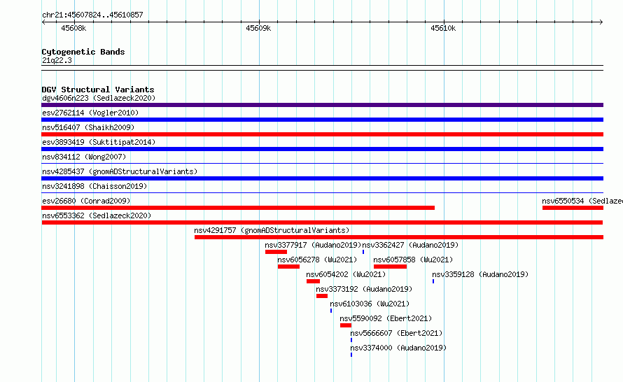
Task: Open nsv3373192 (Audano2019) label
Action: [364, 289]
